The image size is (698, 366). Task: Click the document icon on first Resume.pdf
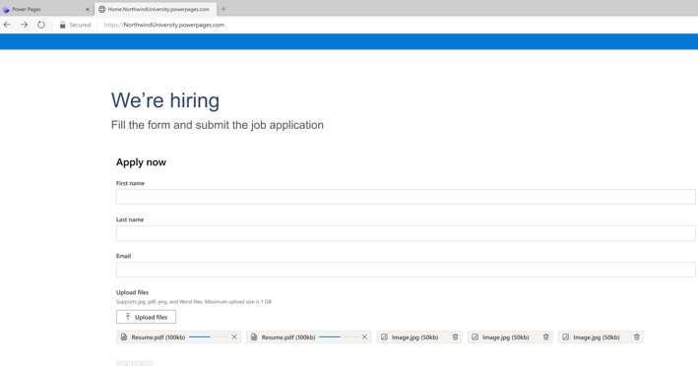124,337
